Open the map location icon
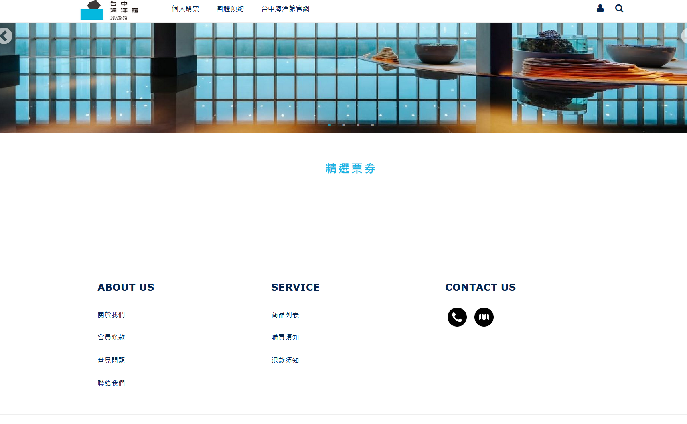The width and height of the screenshot is (687, 424). [484, 317]
